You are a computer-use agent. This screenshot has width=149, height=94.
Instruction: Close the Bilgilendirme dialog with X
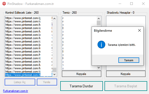tap(139, 30)
